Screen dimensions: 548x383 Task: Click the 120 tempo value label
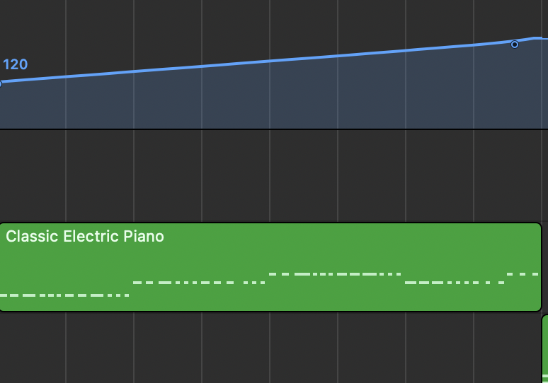[16, 65]
